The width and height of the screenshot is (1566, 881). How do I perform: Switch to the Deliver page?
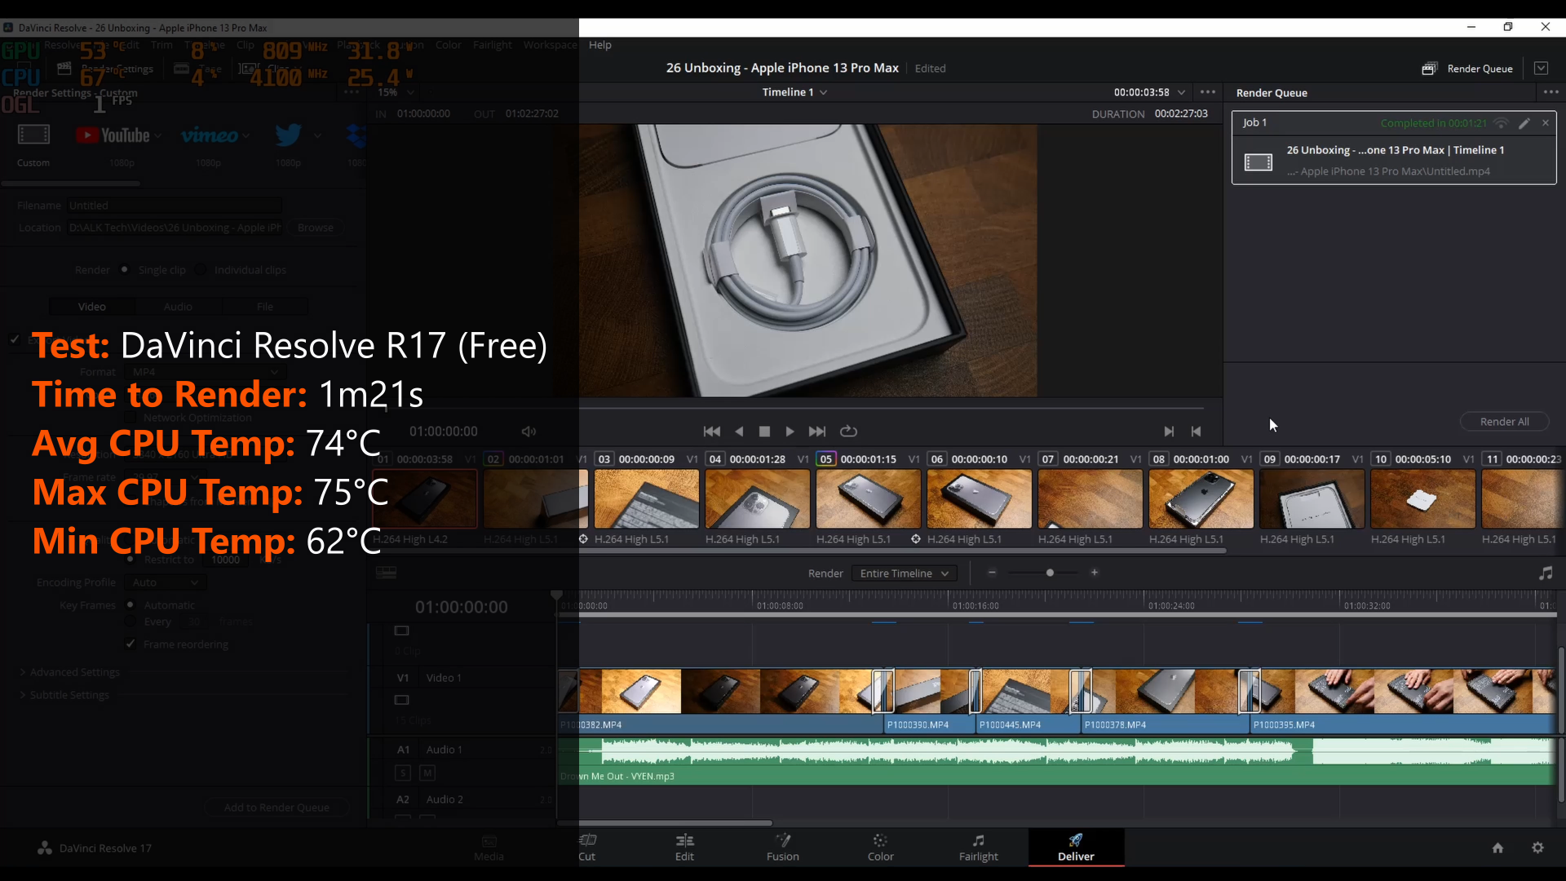[x=1076, y=848]
